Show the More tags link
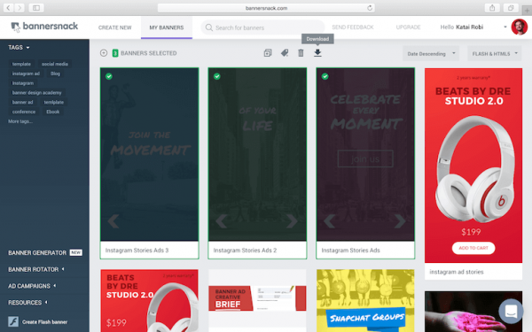The image size is (532, 332). click(x=20, y=121)
